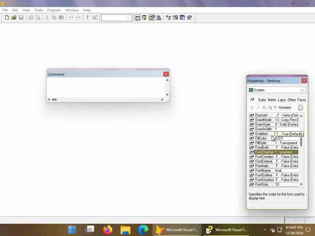The height and width of the screenshot is (236, 315).
Task: Open the Help menu
Action: click(x=87, y=10)
